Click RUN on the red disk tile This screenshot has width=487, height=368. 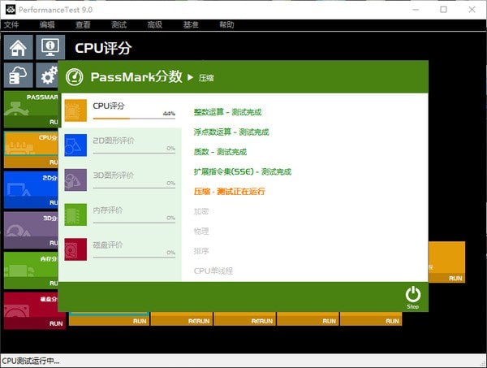tap(55, 323)
